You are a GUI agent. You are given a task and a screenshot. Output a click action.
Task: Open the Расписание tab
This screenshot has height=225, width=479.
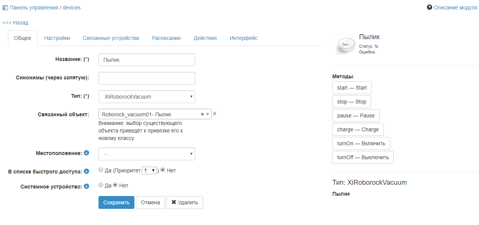coord(166,38)
